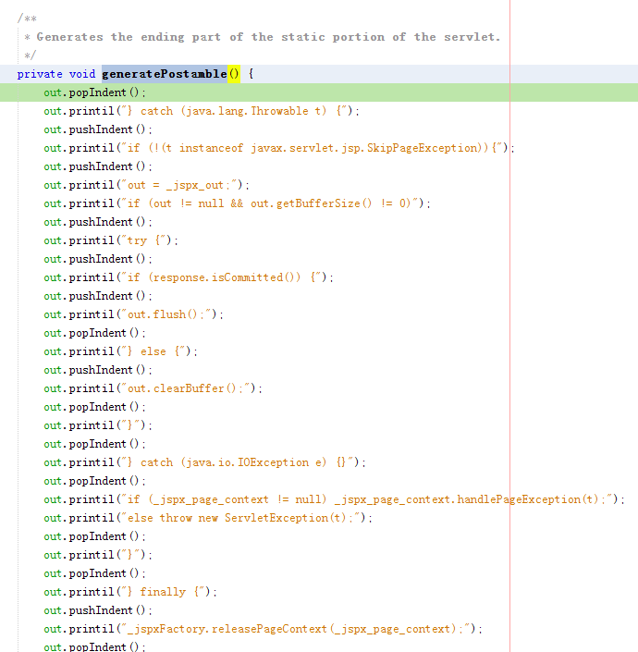The image size is (638, 652).
Task: Click '_jspxFactory.releasePageContext' in the string
Action: [227, 629]
